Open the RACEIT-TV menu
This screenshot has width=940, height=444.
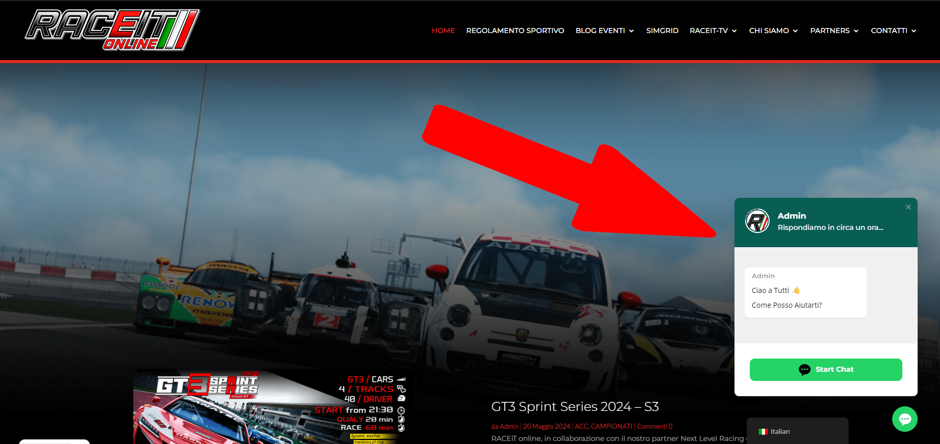point(709,31)
